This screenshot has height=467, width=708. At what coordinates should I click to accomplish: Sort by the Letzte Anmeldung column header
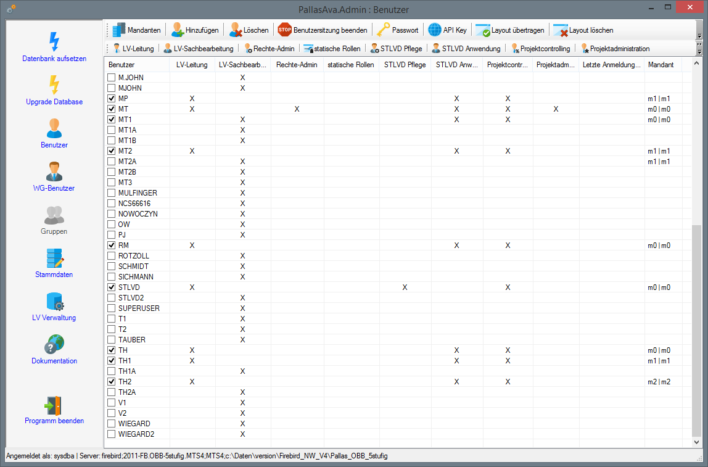[612, 65]
